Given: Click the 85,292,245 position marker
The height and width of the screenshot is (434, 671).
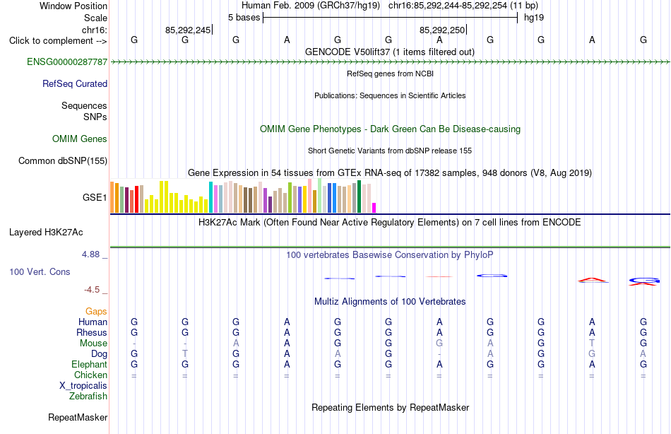Looking at the screenshot, I should pyautogui.click(x=189, y=30).
